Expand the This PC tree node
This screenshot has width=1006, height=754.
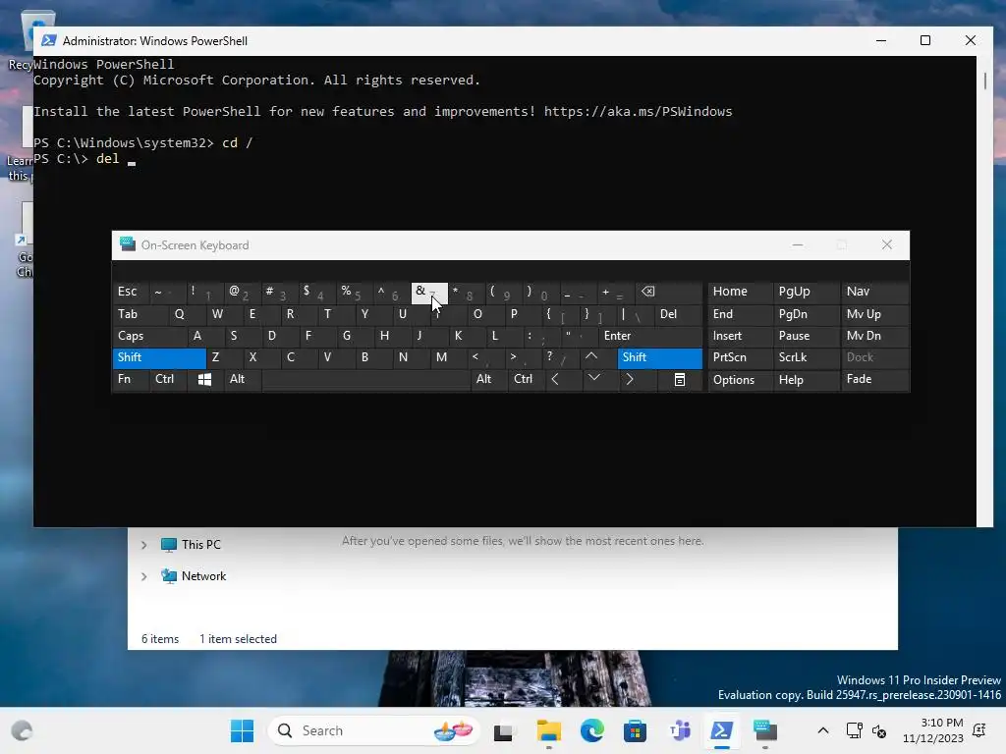[x=144, y=545]
